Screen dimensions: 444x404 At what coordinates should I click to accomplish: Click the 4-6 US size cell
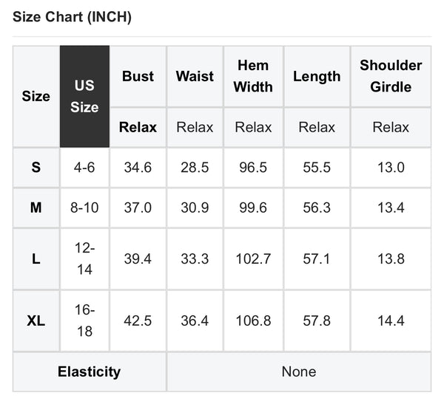84,168
